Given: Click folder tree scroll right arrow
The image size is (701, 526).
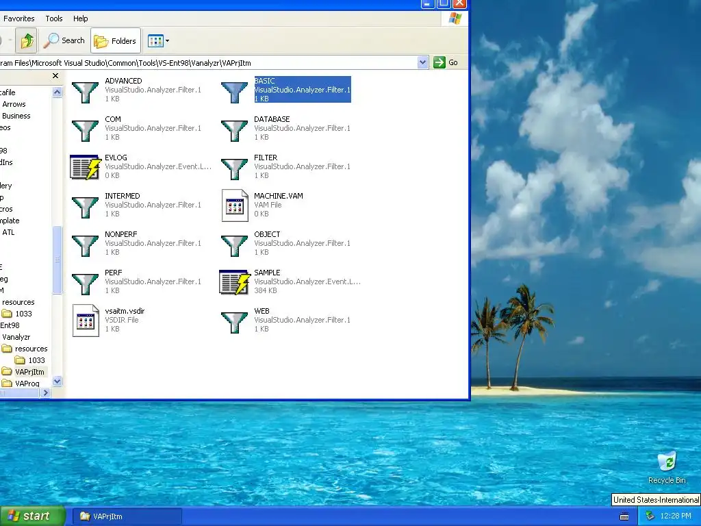Looking at the screenshot, I should (x=45, y=392).
